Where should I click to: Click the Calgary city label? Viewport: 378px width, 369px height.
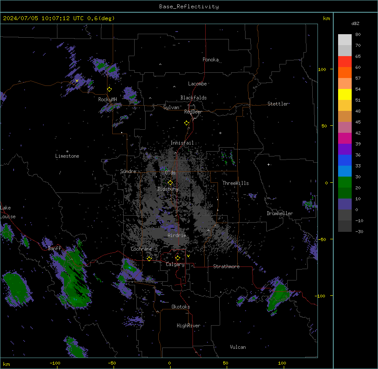175,264
